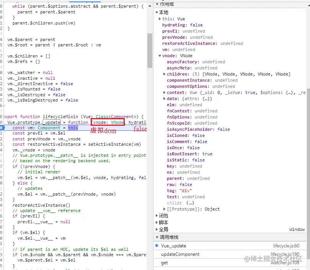Click 'isOnce: false' property

tap(183, 148)
